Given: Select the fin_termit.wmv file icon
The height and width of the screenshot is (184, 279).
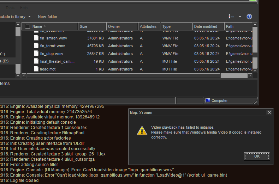Looking at the screenshot, I should [x=36, y=46].
